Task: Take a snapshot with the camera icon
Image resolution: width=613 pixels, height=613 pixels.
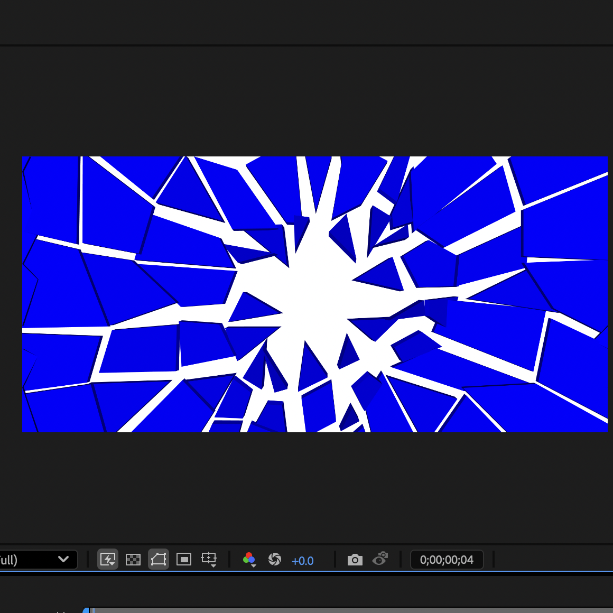Action: click(x=355, y=559)
